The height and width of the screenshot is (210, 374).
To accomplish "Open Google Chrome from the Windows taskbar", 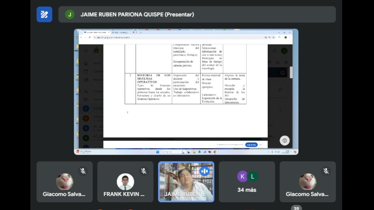I will [215, 152].
